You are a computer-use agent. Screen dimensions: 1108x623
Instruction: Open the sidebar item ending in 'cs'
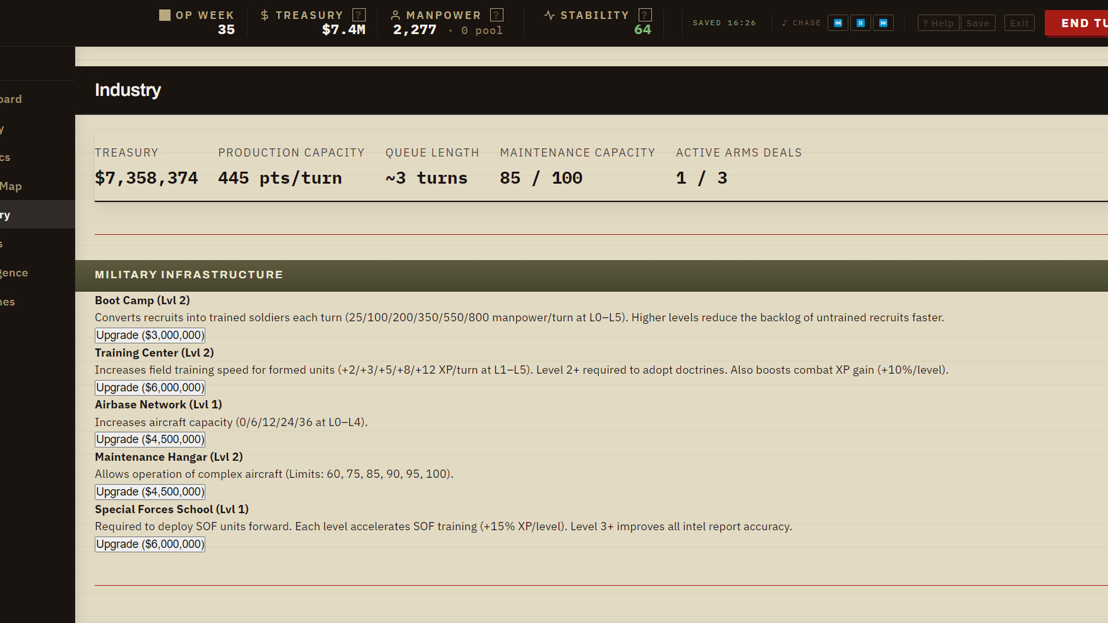coord(38,157)
